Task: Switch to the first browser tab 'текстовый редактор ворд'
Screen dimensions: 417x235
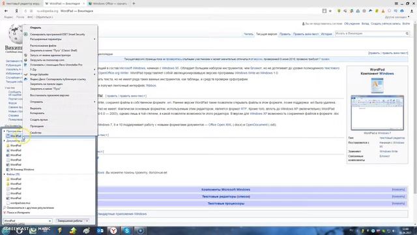Action: (22, 4)
